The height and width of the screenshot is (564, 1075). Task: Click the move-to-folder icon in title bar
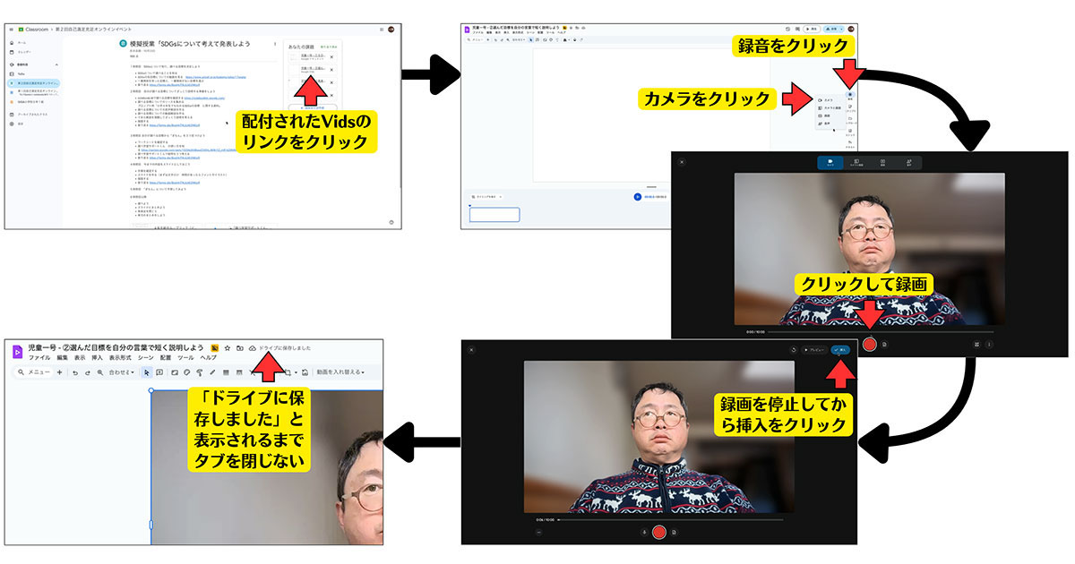click(x=240, y=347)
